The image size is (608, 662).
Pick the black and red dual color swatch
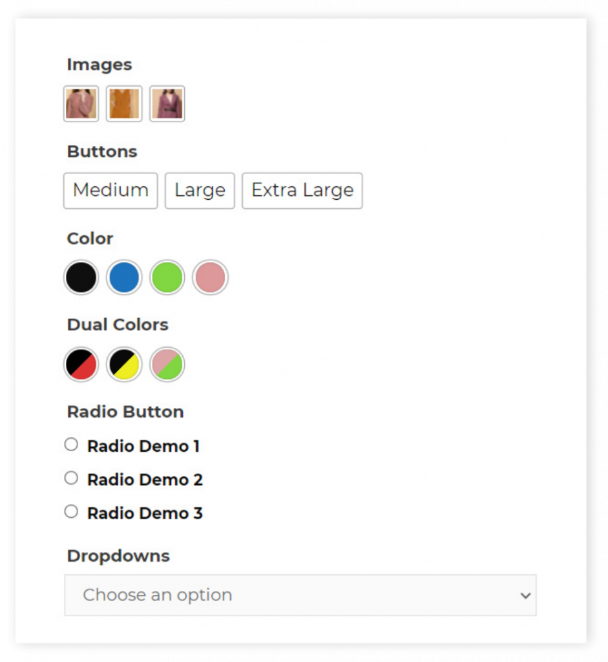click(81, 365)
